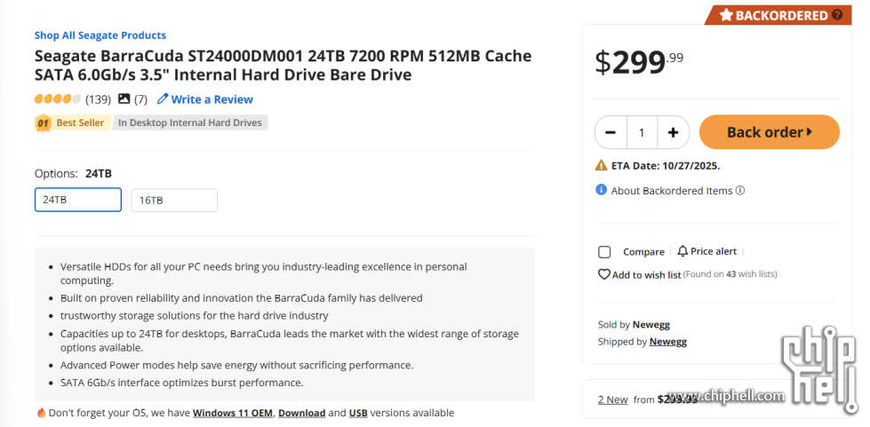Click the Best Seller badge
Image resolution: width=870 pixels, height=427 pixels.
(x=72, y=123)
